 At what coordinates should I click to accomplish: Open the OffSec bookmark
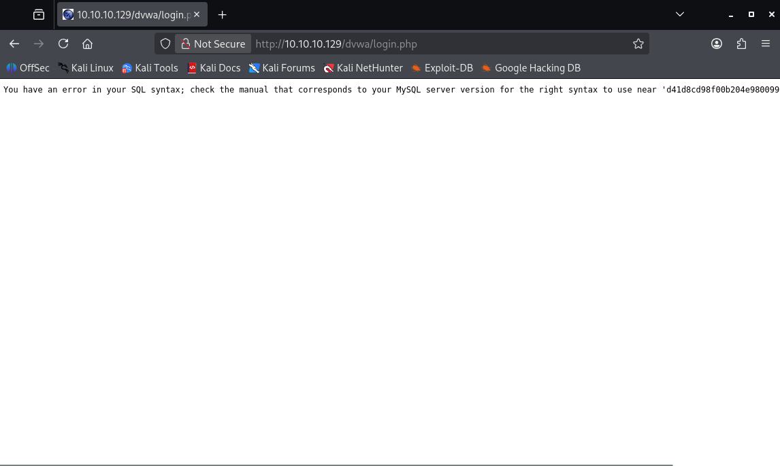(28, 68)
